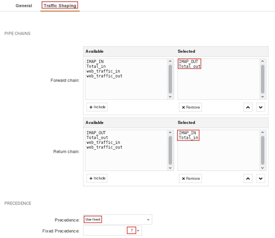Open the Traffic Shaping tab

tap(60, 6)
